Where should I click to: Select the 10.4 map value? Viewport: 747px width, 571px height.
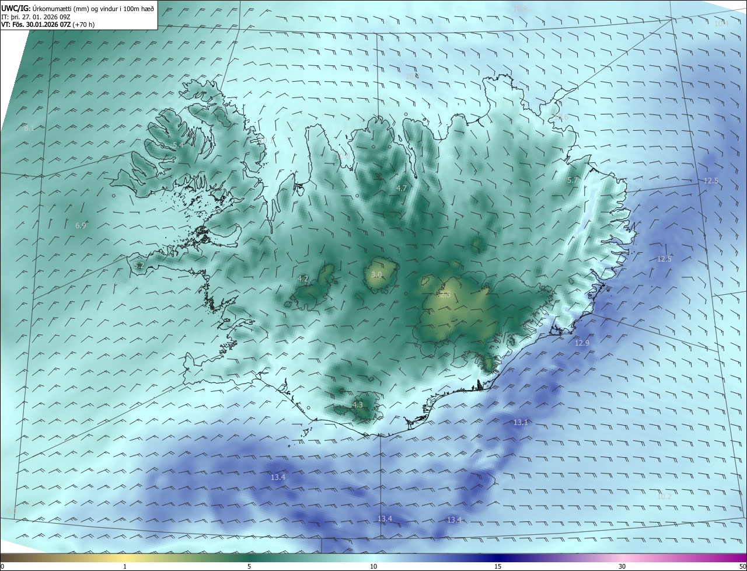click(721, 23)
